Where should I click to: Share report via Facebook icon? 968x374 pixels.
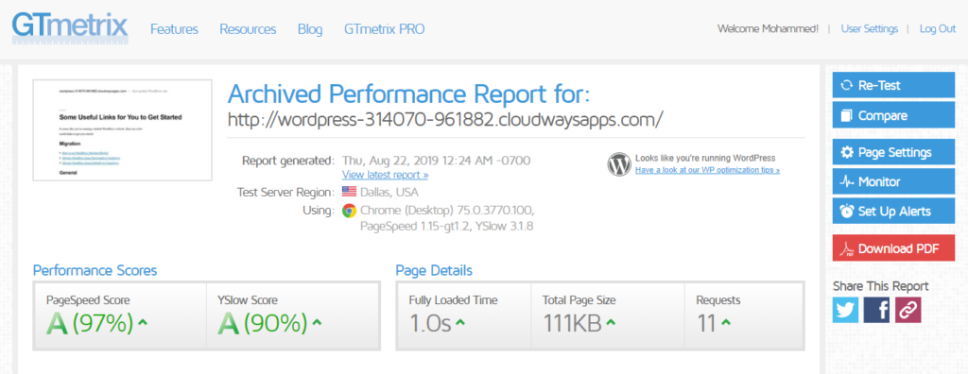coord(876,310)
